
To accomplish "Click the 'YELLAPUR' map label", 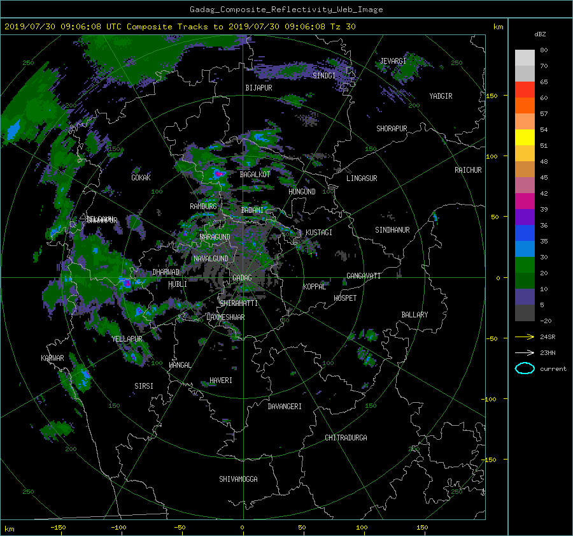I will point(127,339).
